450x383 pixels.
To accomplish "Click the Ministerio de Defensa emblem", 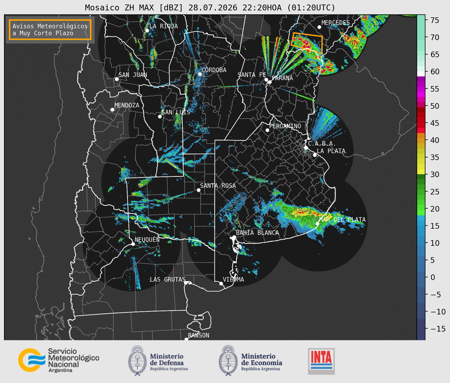I will coord(137,360).
